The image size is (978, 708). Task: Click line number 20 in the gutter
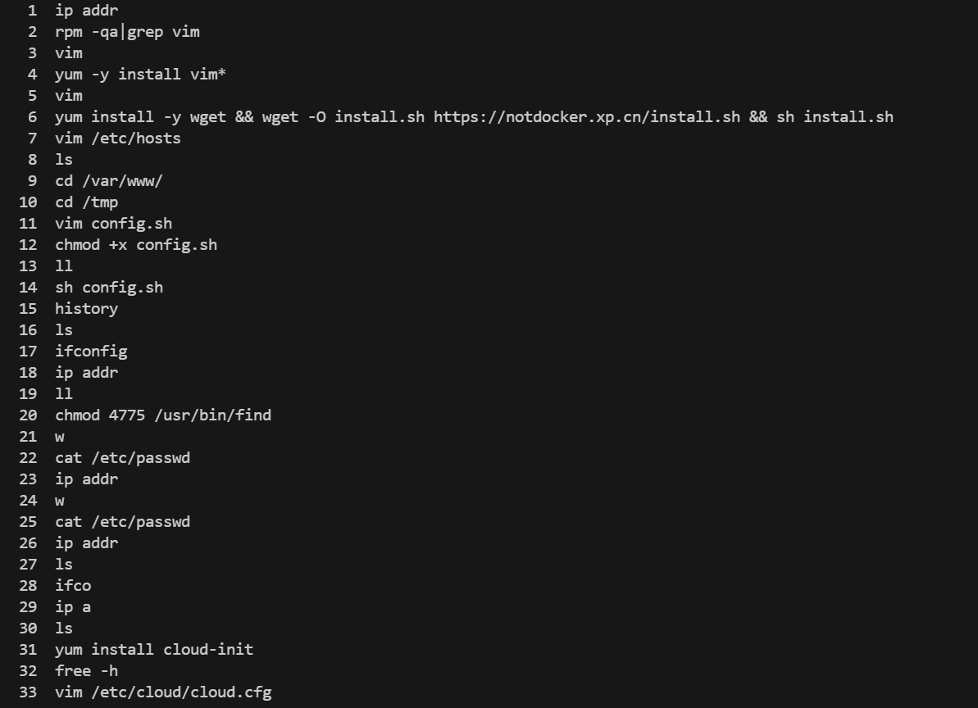coord(28,415)
